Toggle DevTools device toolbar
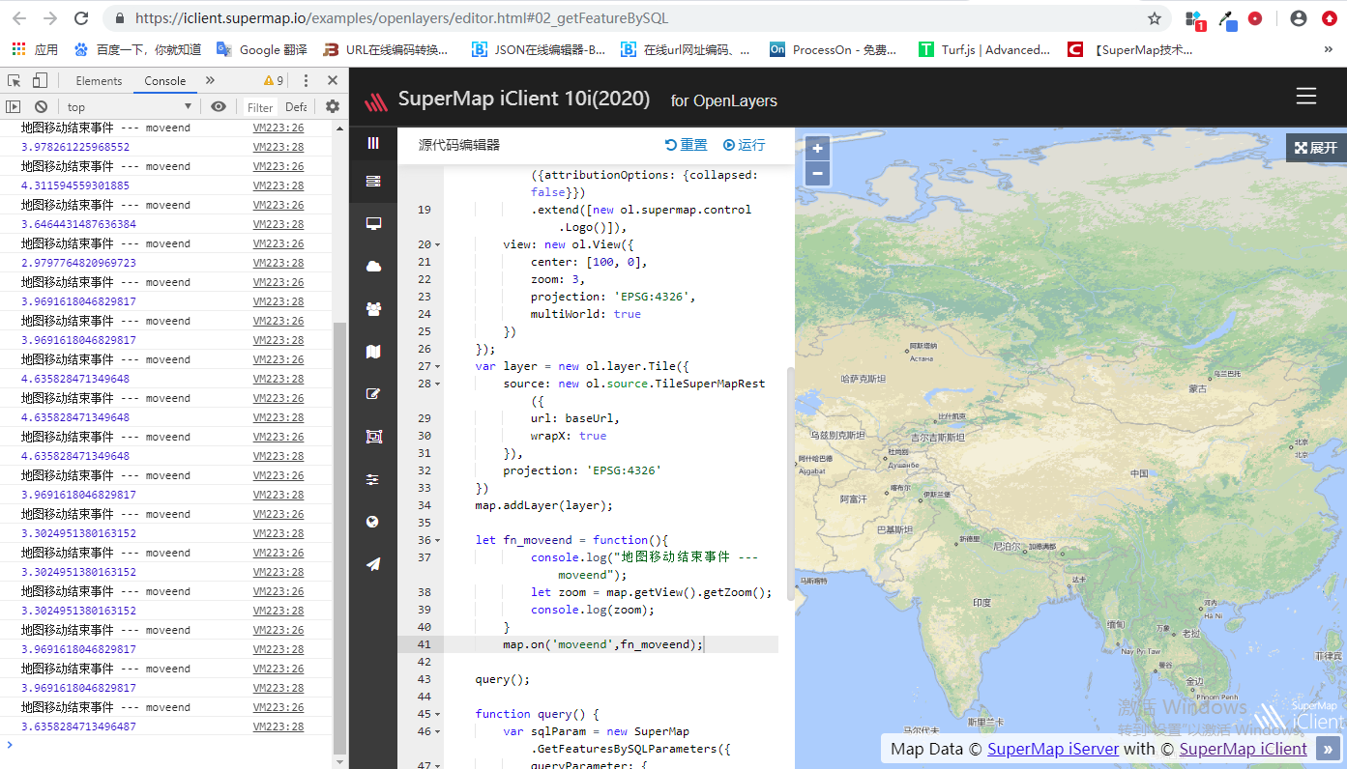 point(40,80)
